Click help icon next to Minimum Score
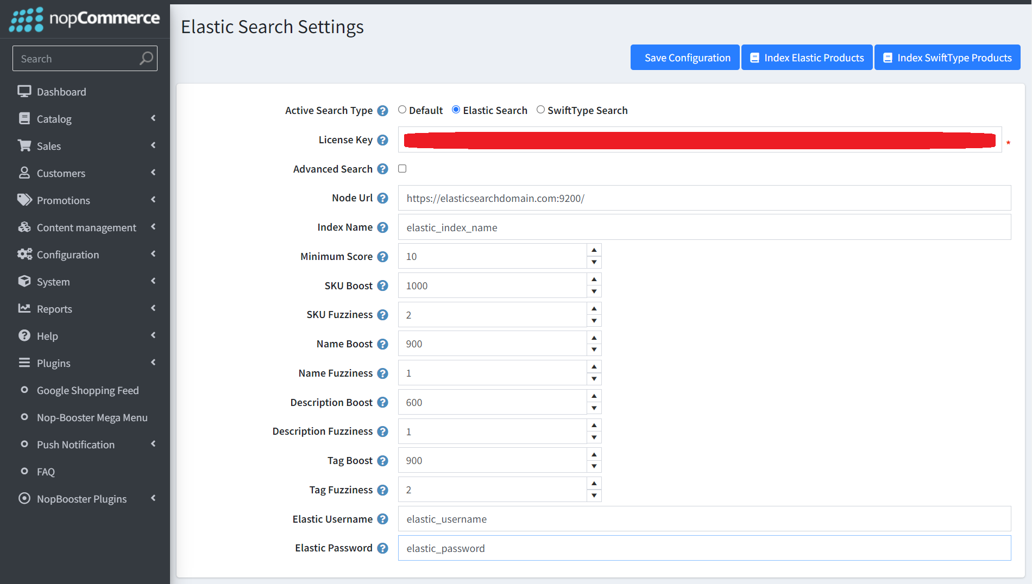Viewport: 1032px width, 584px height. [382, 257]
